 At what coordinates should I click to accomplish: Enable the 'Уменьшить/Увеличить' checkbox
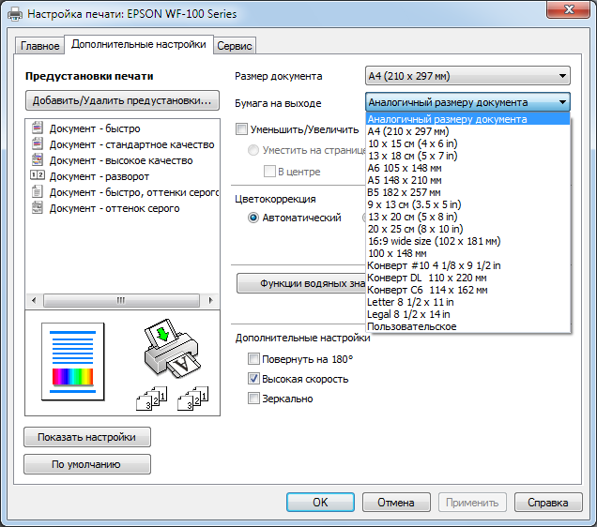click(241, 129)
